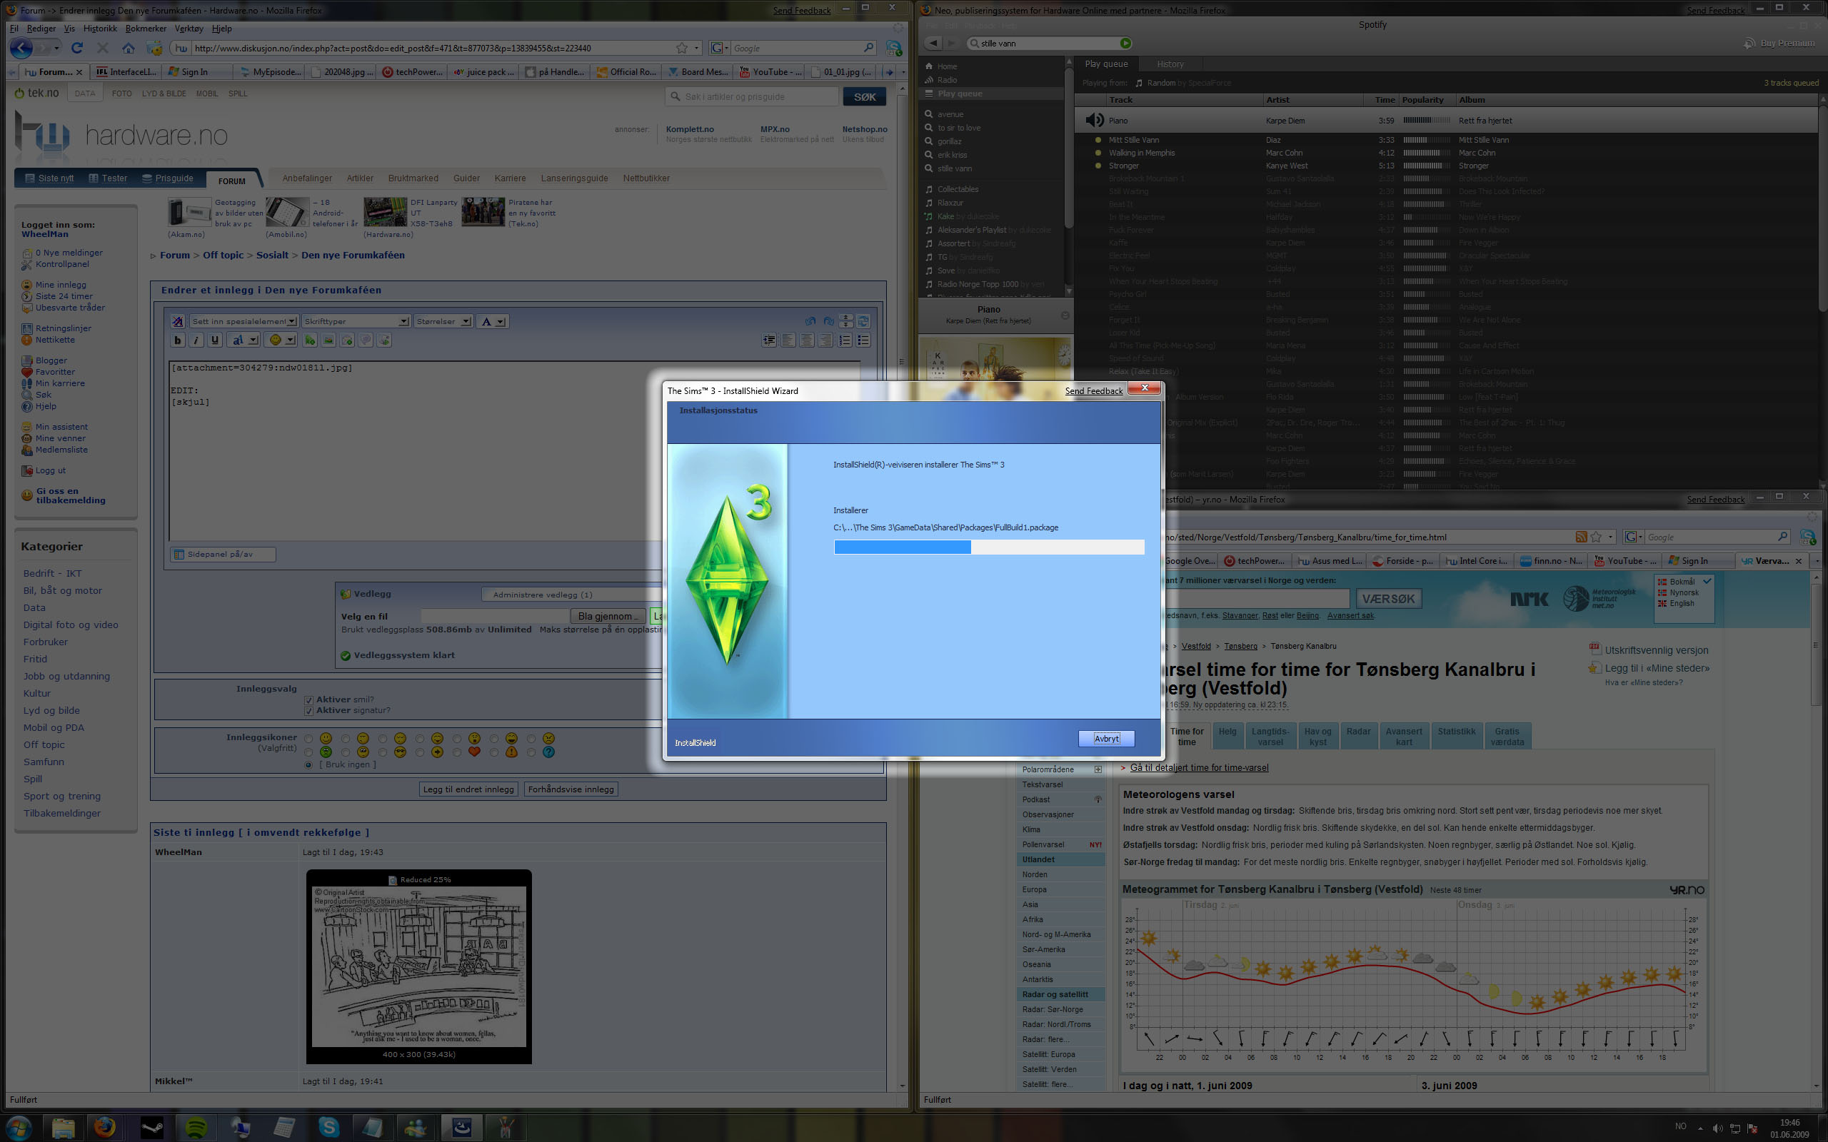Click the speaker icon beside Piano track
1828x1142 pixels.
tap(1094, 120)
